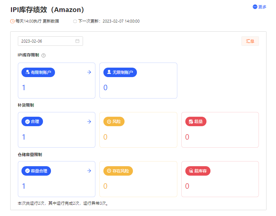This screenshot has width=276, height=216.
Task: Select the yellow 存在风险 badge
Action: point(118,171)
